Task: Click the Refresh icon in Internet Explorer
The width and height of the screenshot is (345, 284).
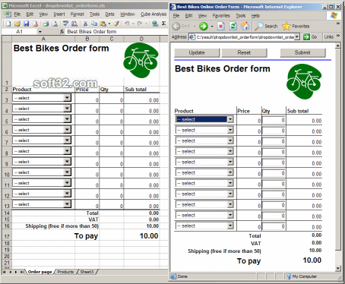Action: click(x=233, y=26)
